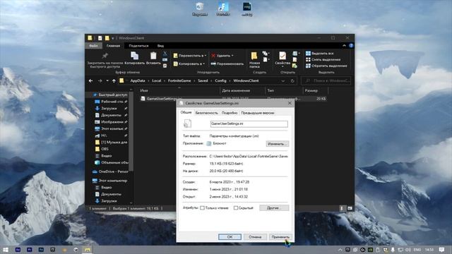Image resolution: width=452 pixels, height=254 pixels.
Task: Switch to the Поделиться ribbon tab
Action: [138, 45]
